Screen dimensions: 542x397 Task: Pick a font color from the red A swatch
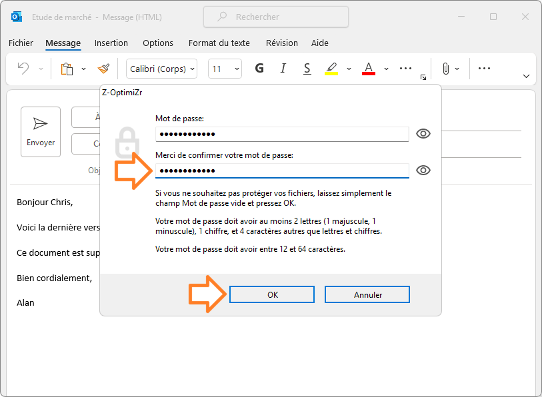[x=368, y=69]
